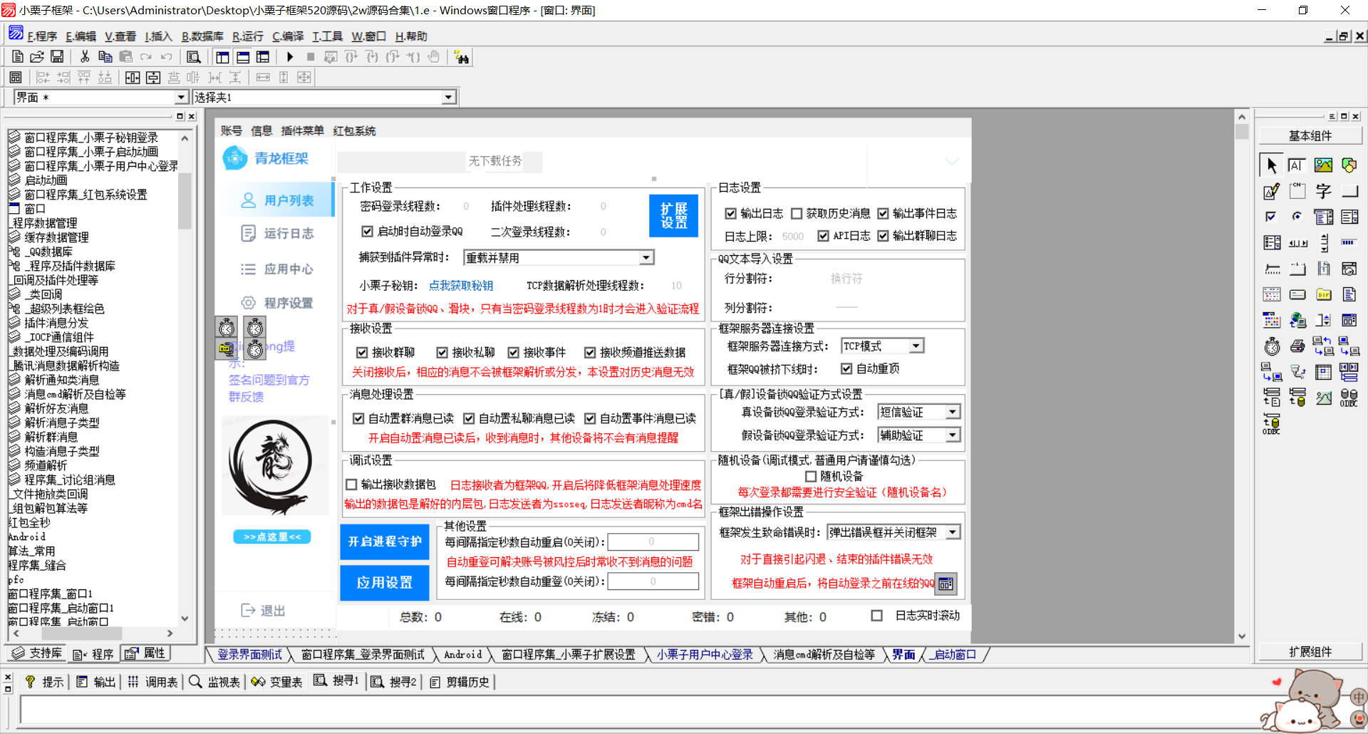Open the 选择夹1 combo box at the top
The image size is (1368, 734).
(447, 97)
